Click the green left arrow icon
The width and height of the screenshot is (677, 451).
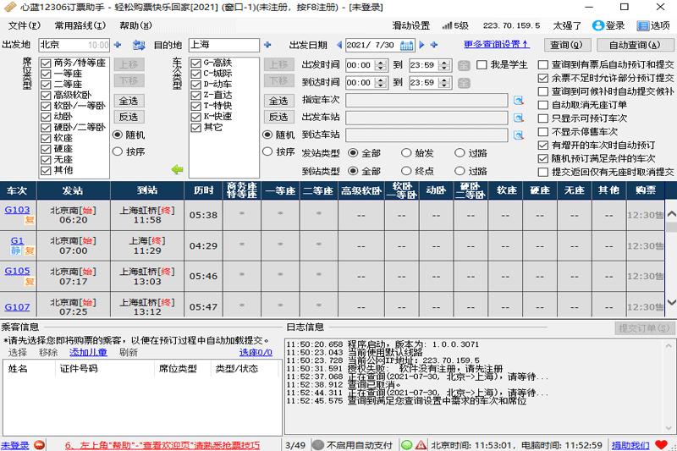tap(177, 169)
